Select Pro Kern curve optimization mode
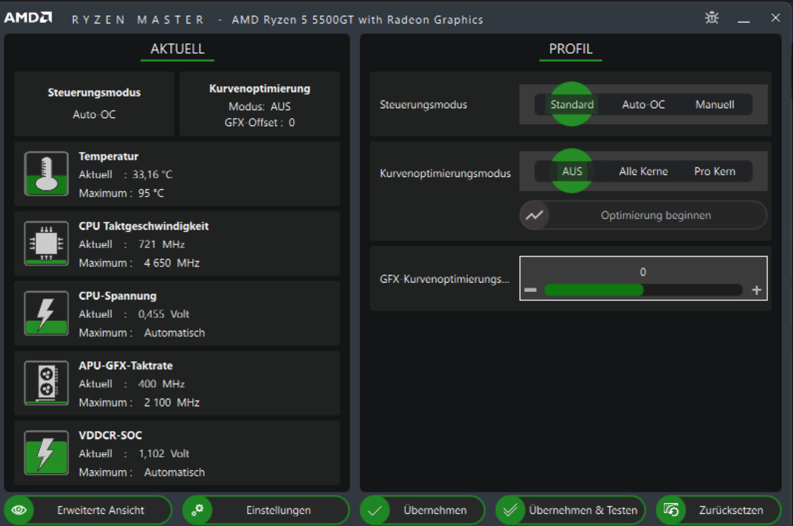This screenshot has width=793, height=526. pyautogui.click(x=715, y=171)
